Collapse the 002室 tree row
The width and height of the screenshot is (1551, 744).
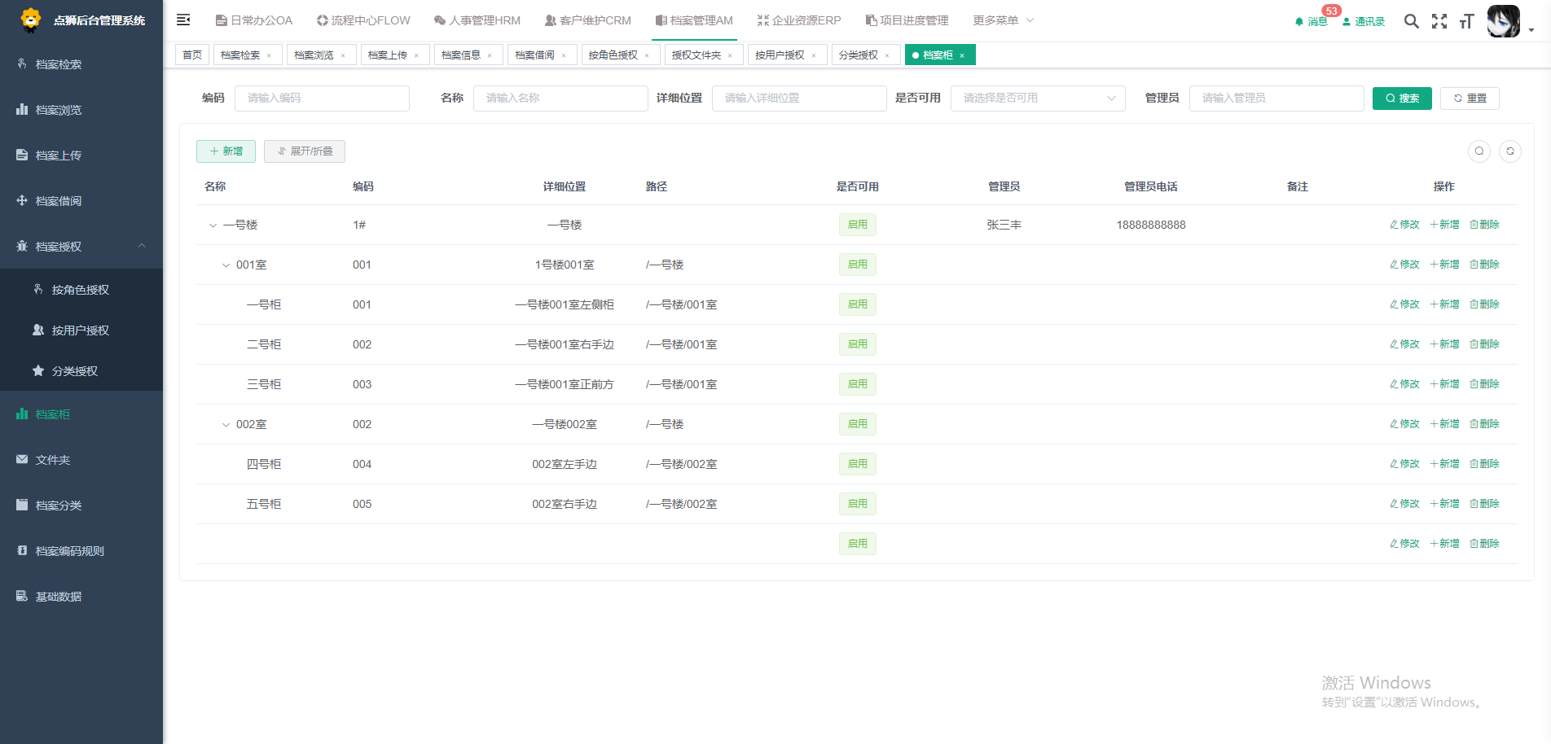(226, 425)
